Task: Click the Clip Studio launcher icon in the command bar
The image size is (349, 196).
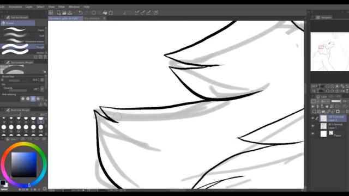Action: [51, 13]
